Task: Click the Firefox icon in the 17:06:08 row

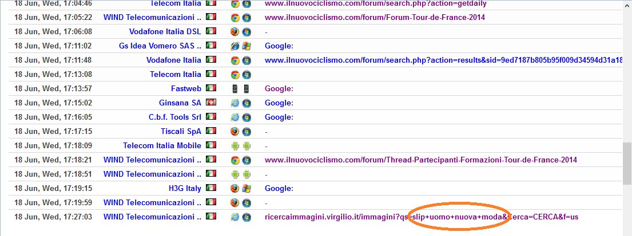Action: coord(235,32)
